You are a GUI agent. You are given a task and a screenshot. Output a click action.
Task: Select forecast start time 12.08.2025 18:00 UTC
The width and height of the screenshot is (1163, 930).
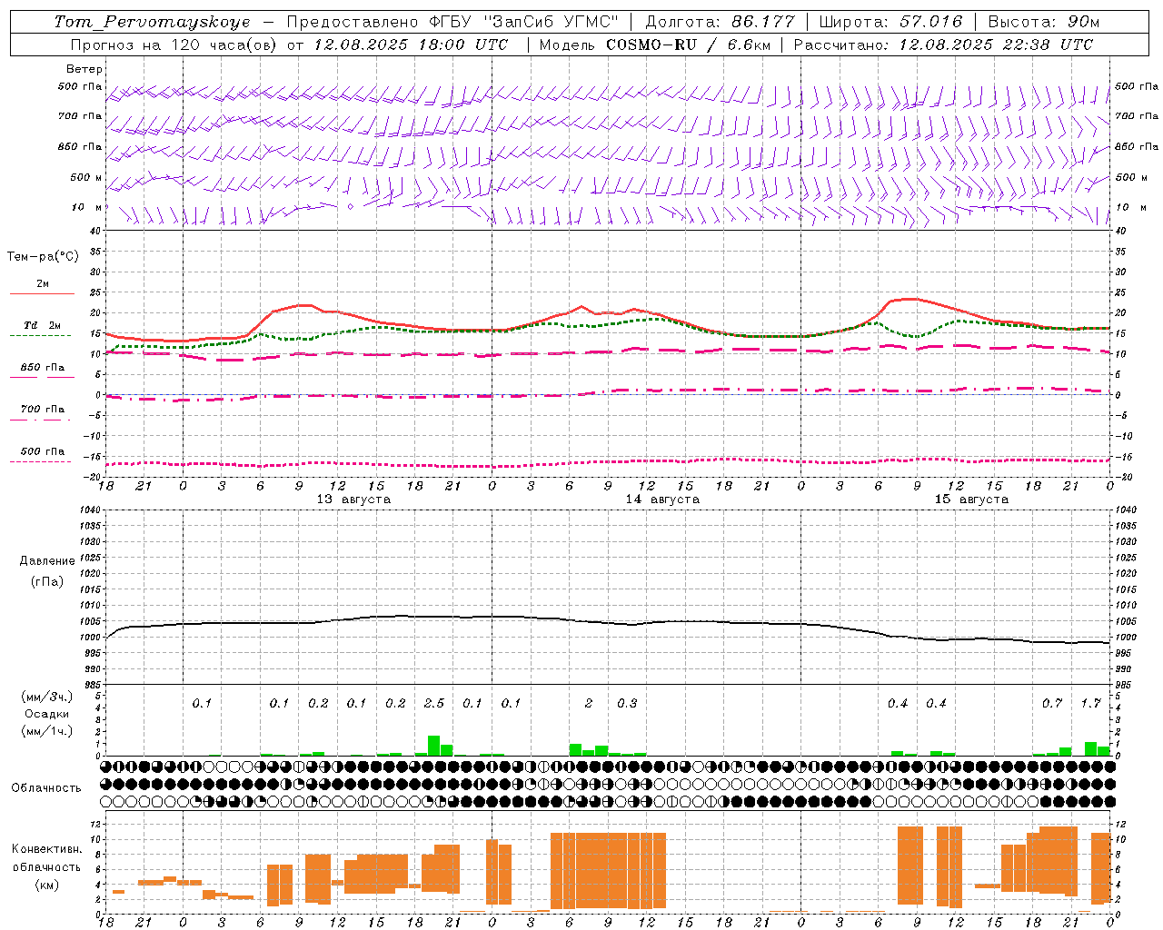point(411,45)
